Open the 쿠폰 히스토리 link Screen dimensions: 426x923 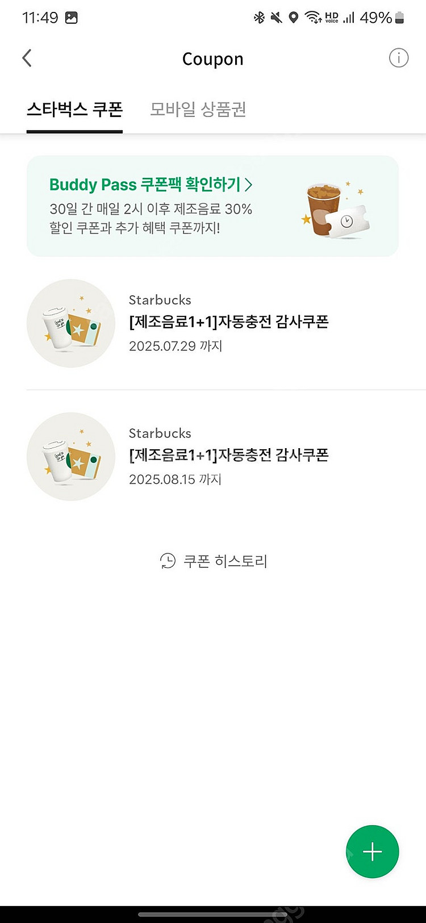coord(225,561)
